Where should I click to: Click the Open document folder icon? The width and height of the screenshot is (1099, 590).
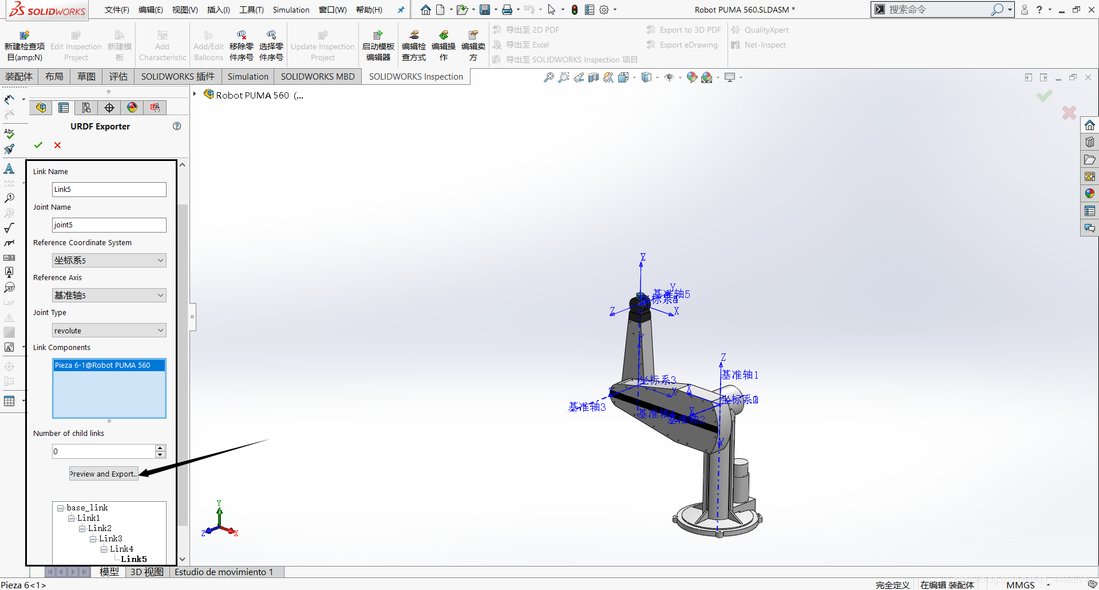pos(462,10)
